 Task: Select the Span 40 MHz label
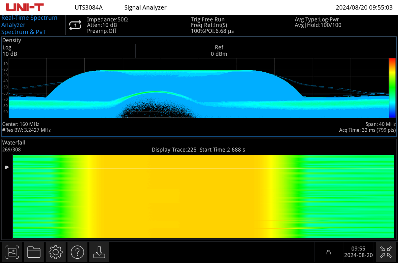(380, 124)
